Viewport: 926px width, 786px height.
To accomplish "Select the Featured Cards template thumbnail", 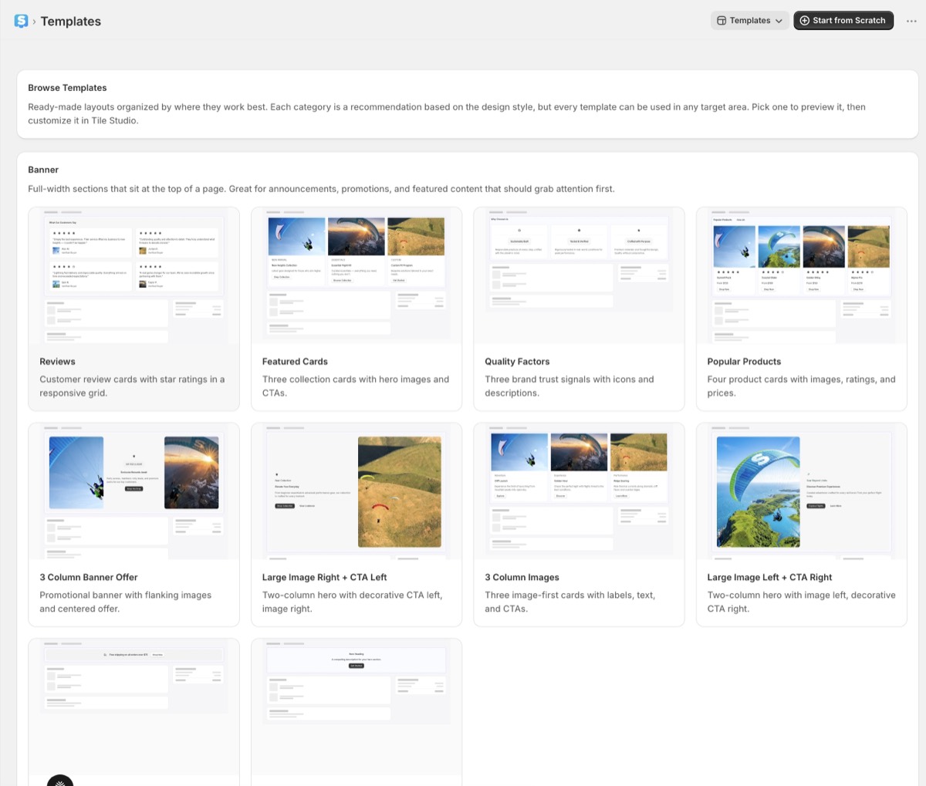I will pos(357,275).
